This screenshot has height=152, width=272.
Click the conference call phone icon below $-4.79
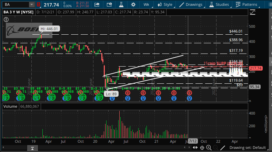pos(128,93)
